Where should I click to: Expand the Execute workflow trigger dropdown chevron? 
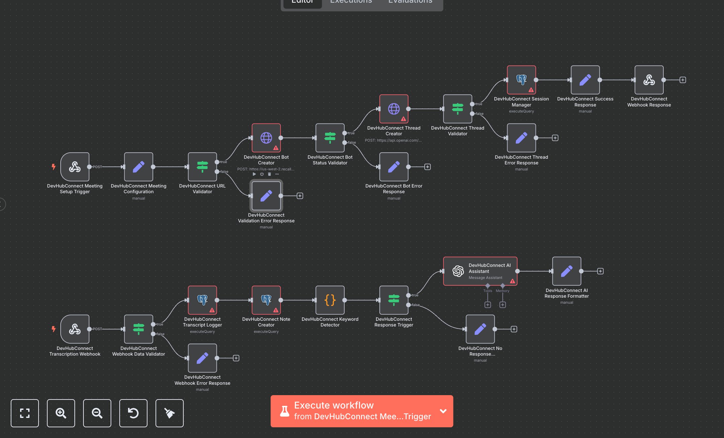[443, 411]
